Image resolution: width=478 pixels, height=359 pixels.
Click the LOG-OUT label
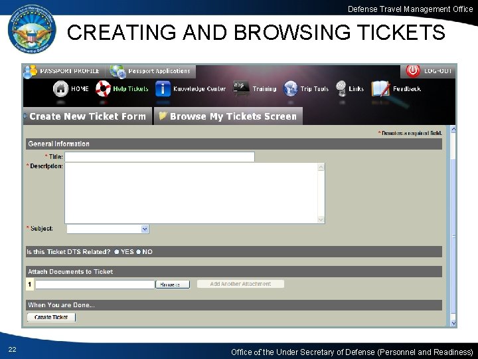click(x=438, y=71)
